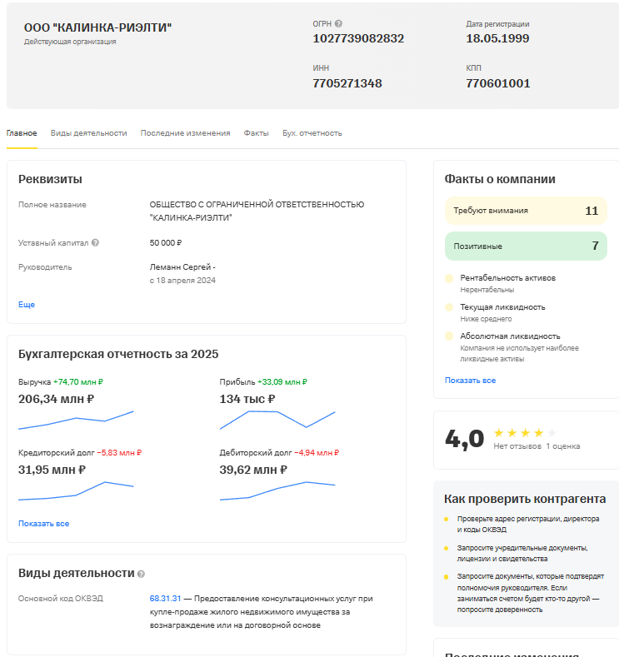The width and height of the screenshot is (619, 657).
Task: Switch to the Виды деятельности tab
Action: [x=88, y=133]
